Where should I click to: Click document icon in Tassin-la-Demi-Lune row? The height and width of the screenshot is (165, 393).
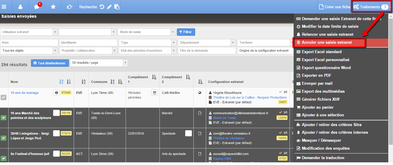[x=200, y=113]
